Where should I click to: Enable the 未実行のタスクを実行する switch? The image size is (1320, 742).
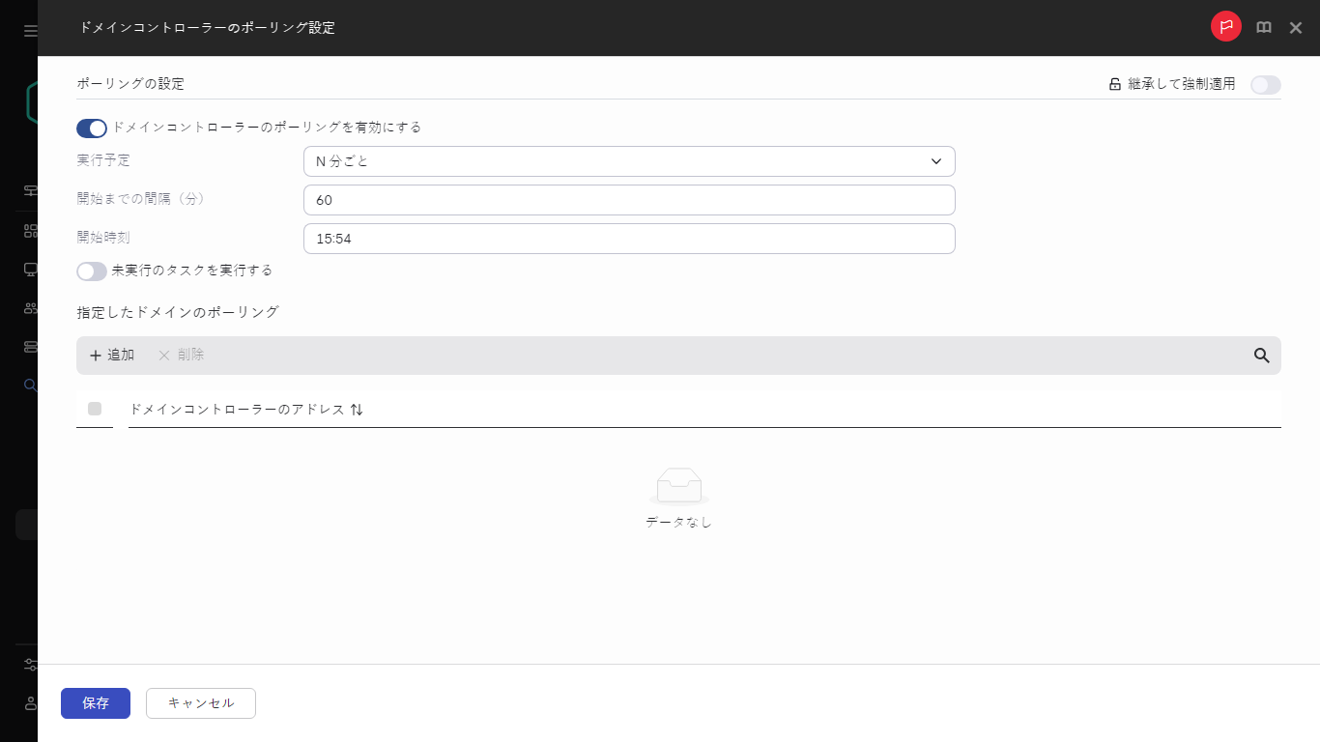pos(92,271)
